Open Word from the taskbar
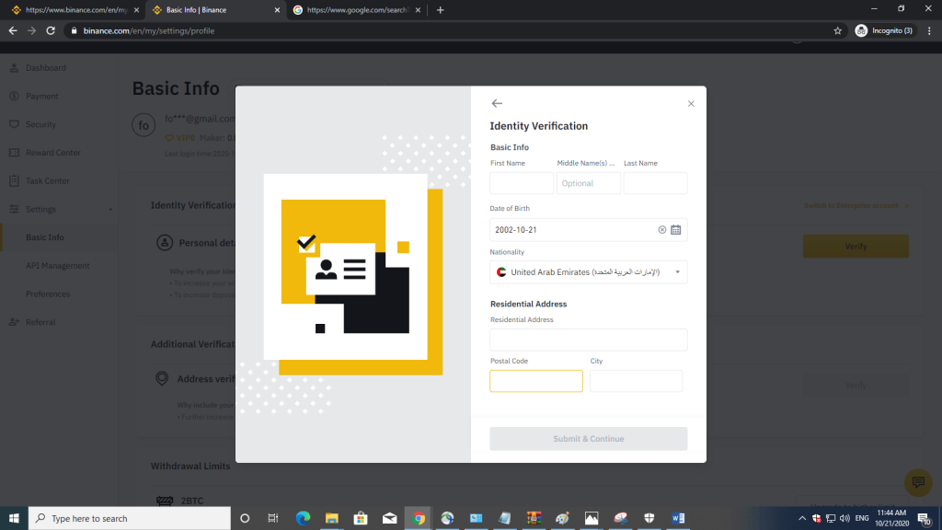 [678, 518]
